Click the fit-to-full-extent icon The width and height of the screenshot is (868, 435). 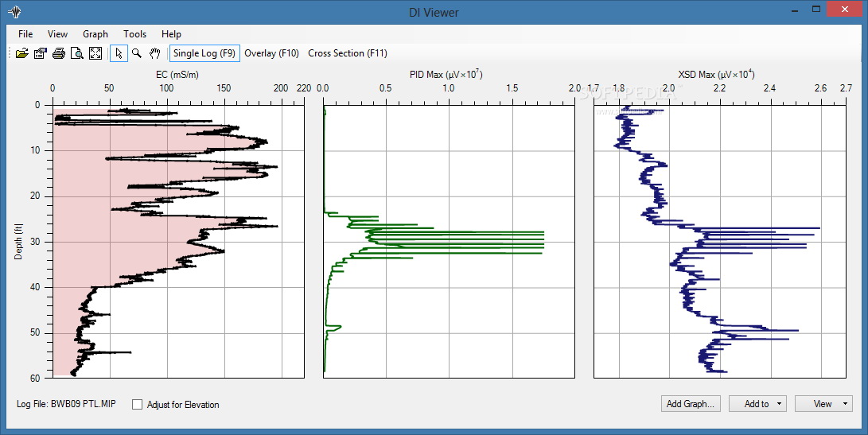click(95, 53)
